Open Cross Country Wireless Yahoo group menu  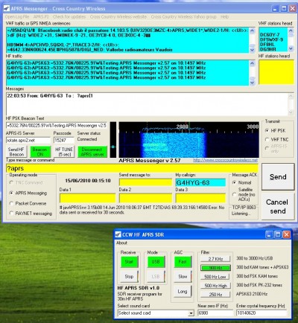[x=184, y=17]
